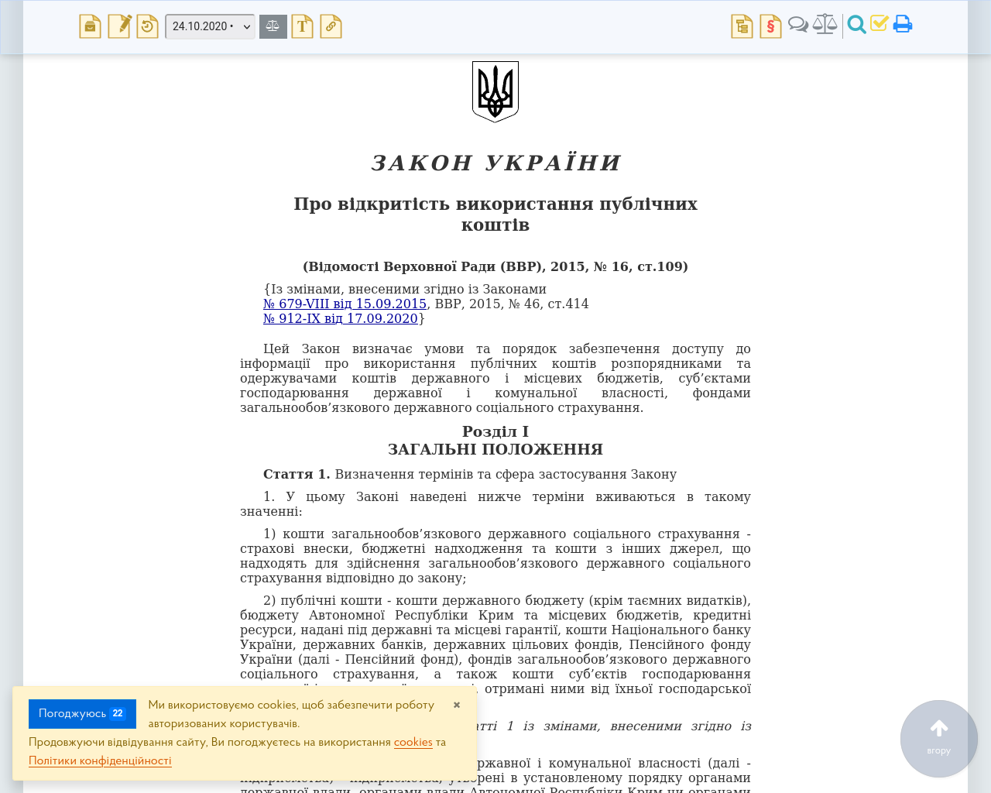
Task: Open the text version T icon
Action: 302,26
